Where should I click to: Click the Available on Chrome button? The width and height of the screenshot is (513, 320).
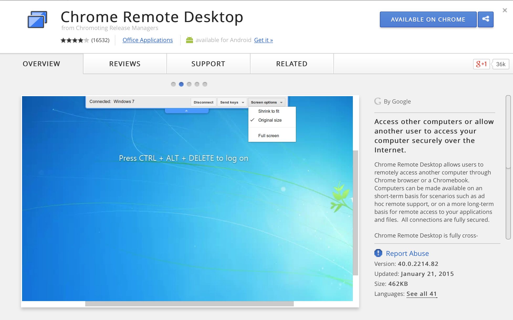[428, 19]
